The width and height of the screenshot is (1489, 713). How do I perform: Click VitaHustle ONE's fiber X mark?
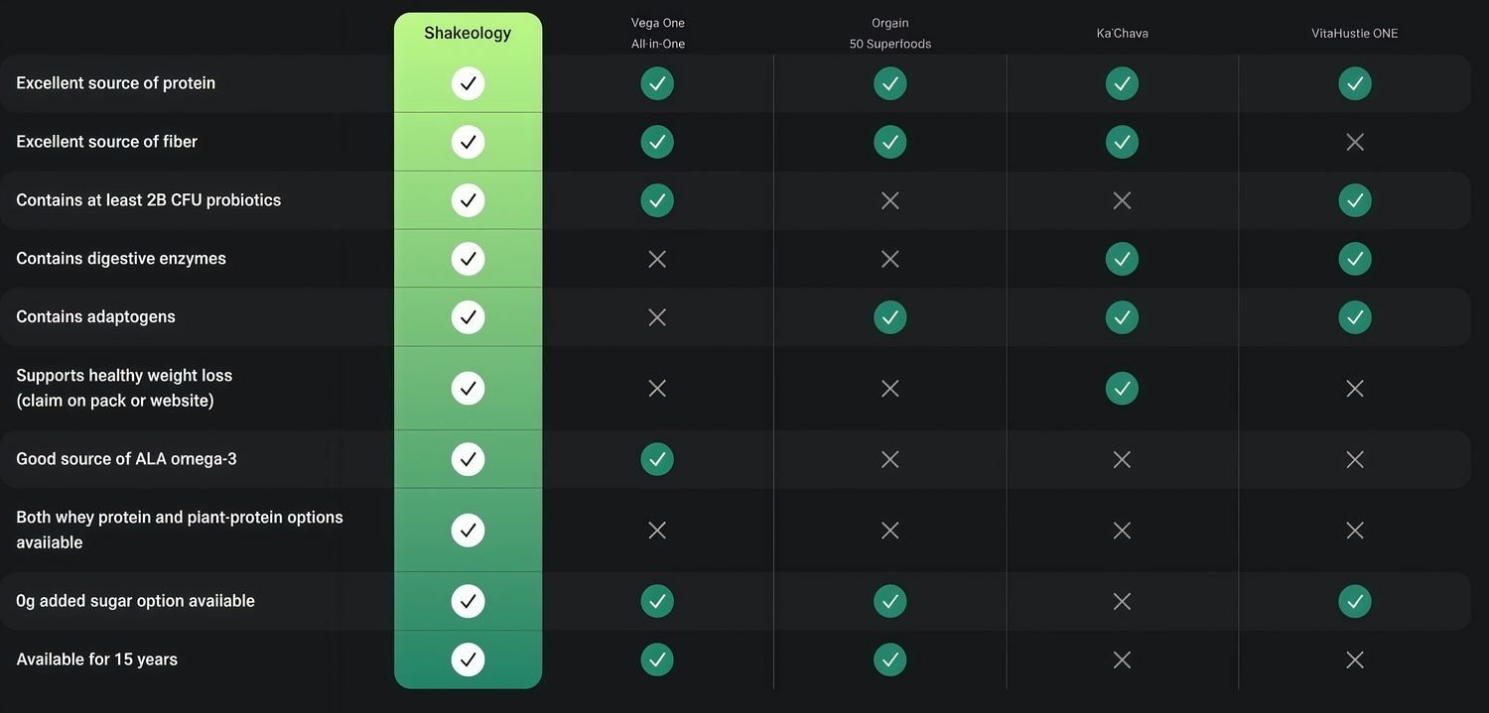1355,142
